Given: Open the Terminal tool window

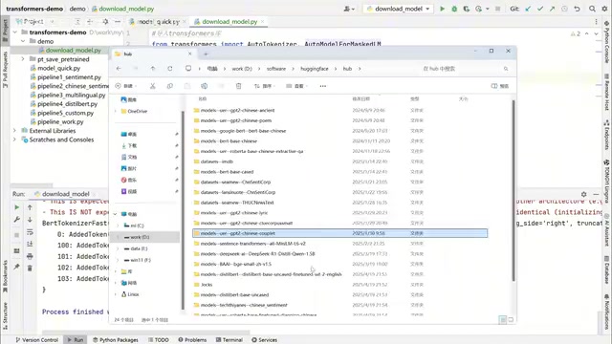Looking at the screenshot, I should (229, 340).
